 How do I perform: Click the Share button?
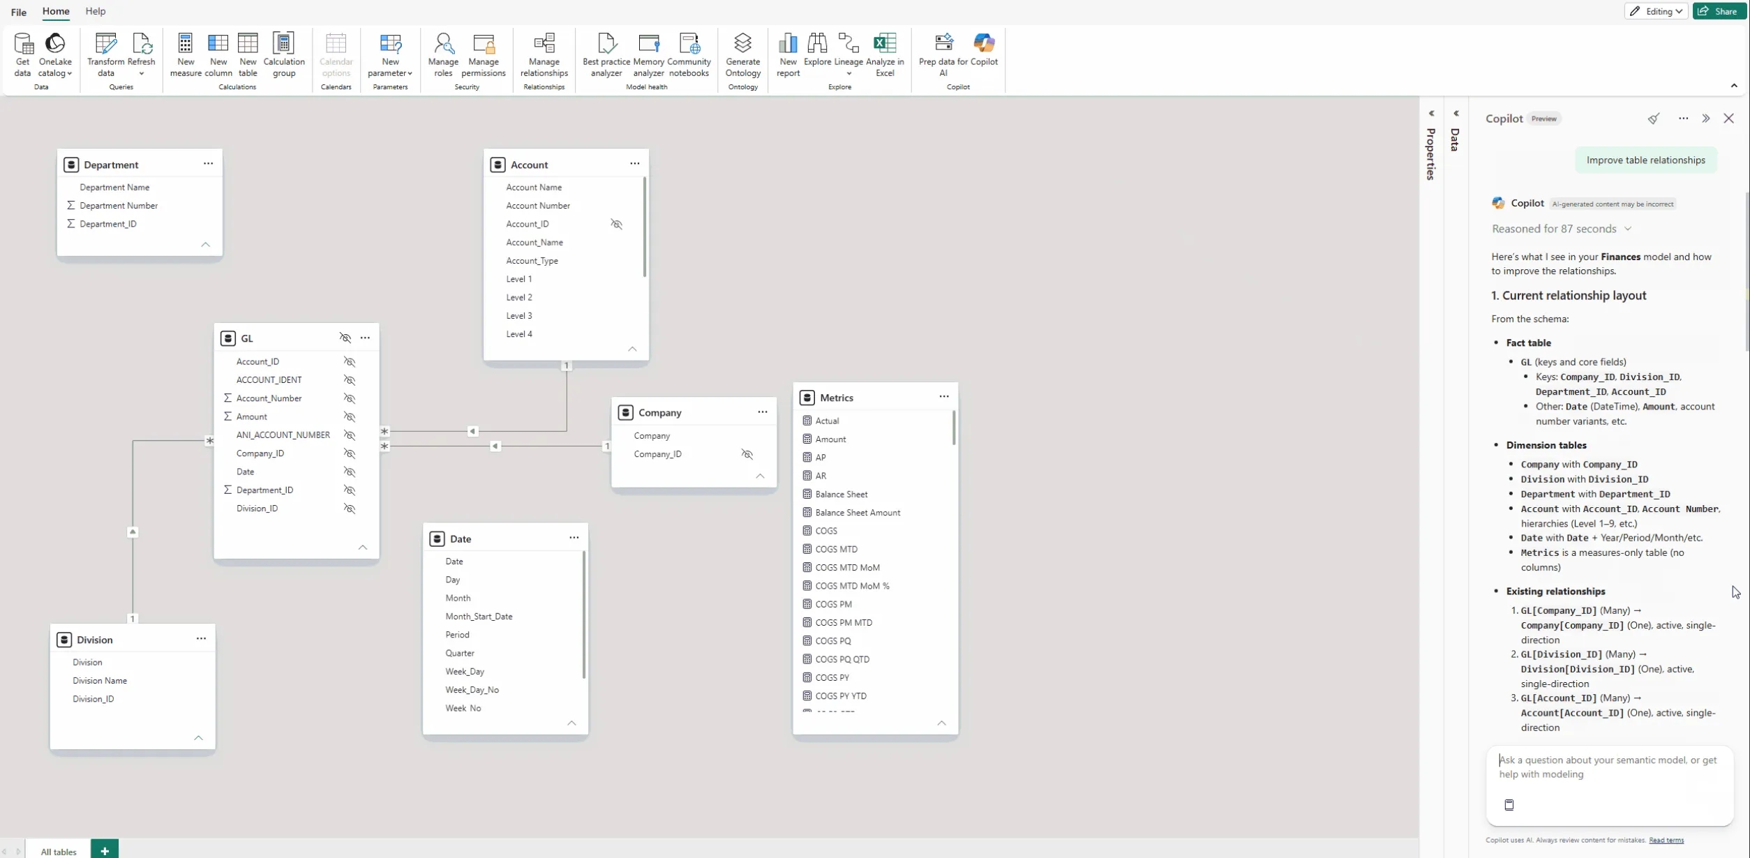point(1719,11)
